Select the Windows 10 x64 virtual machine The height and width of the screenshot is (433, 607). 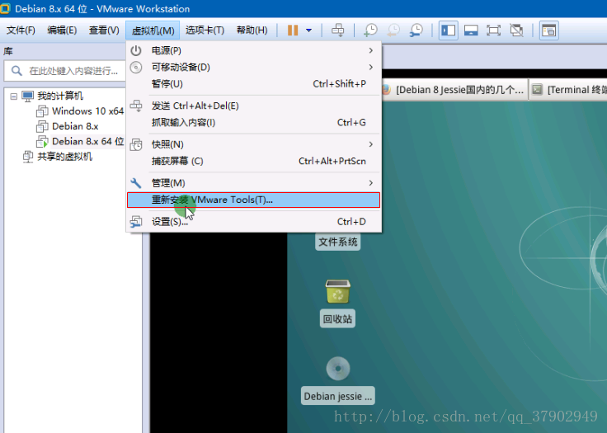click(x=88, y=111)
